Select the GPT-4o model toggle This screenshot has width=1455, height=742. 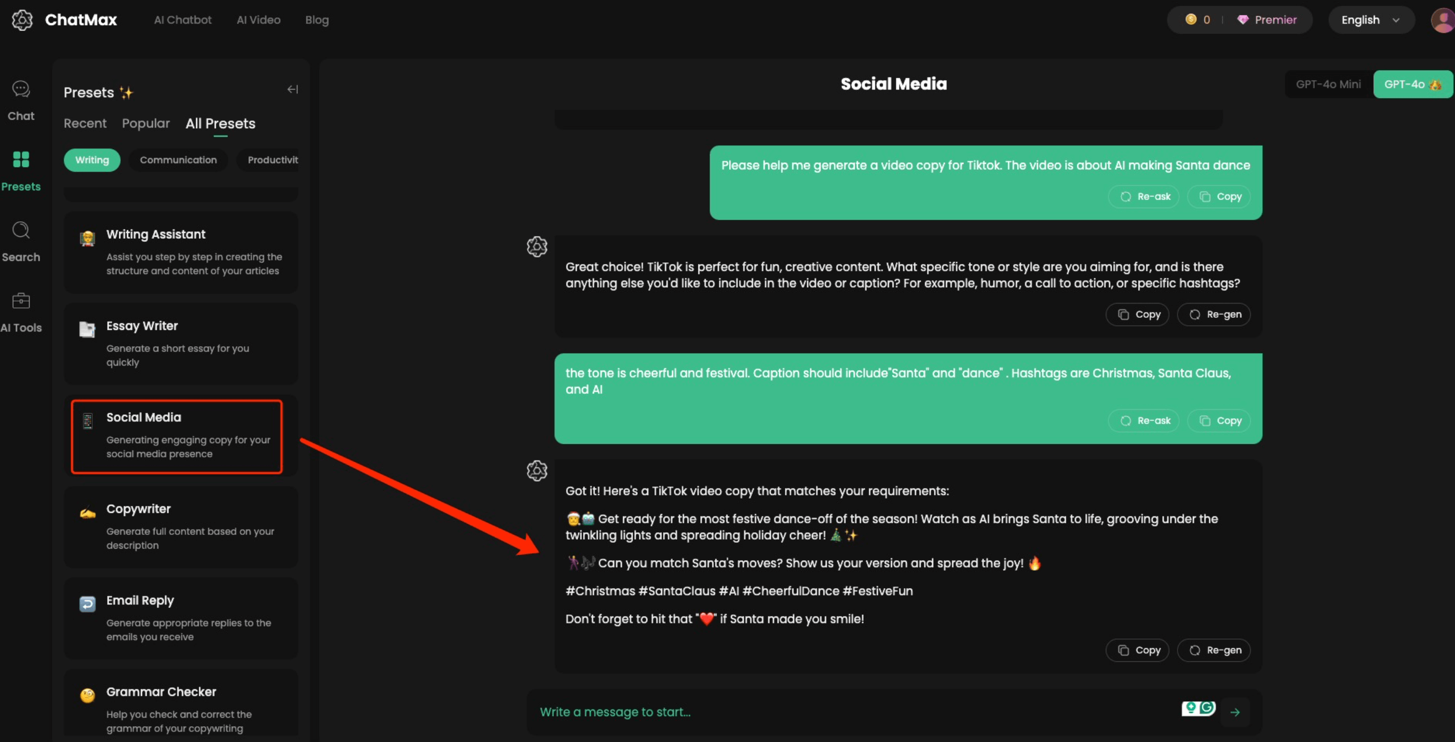[x=1412, y=84]
